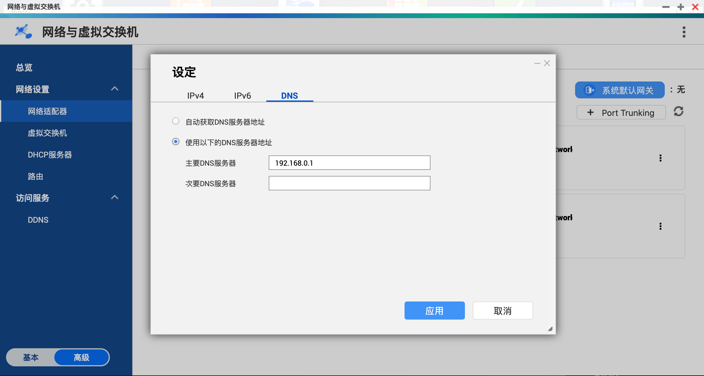The image size is (704, 376).
Task: Switch to the IPv4 tab
Action: (x=196, y=96)
